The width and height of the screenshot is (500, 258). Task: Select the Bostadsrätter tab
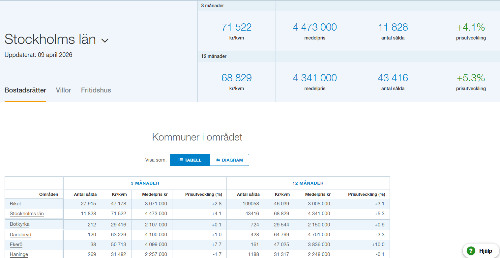coord(25,90)
